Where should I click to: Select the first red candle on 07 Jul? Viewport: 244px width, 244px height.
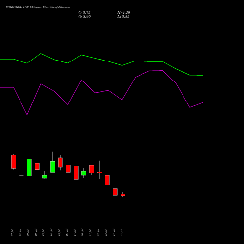point(14,162)
